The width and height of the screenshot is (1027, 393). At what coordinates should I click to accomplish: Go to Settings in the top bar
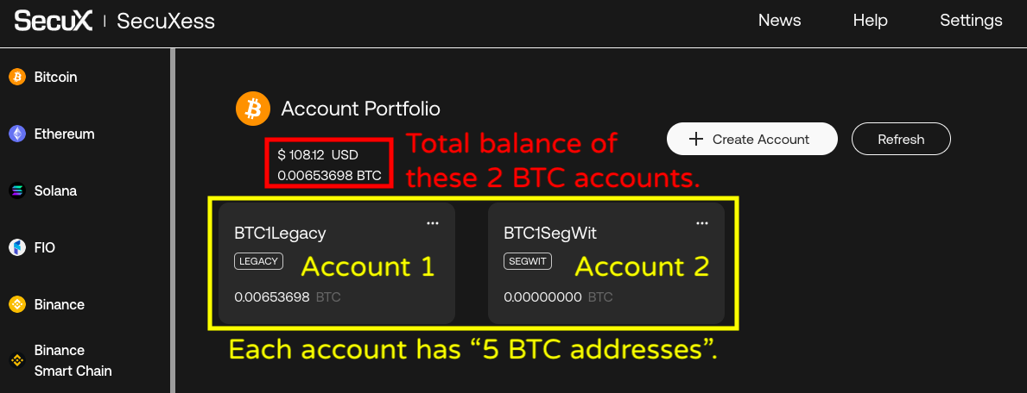(971, 21)
